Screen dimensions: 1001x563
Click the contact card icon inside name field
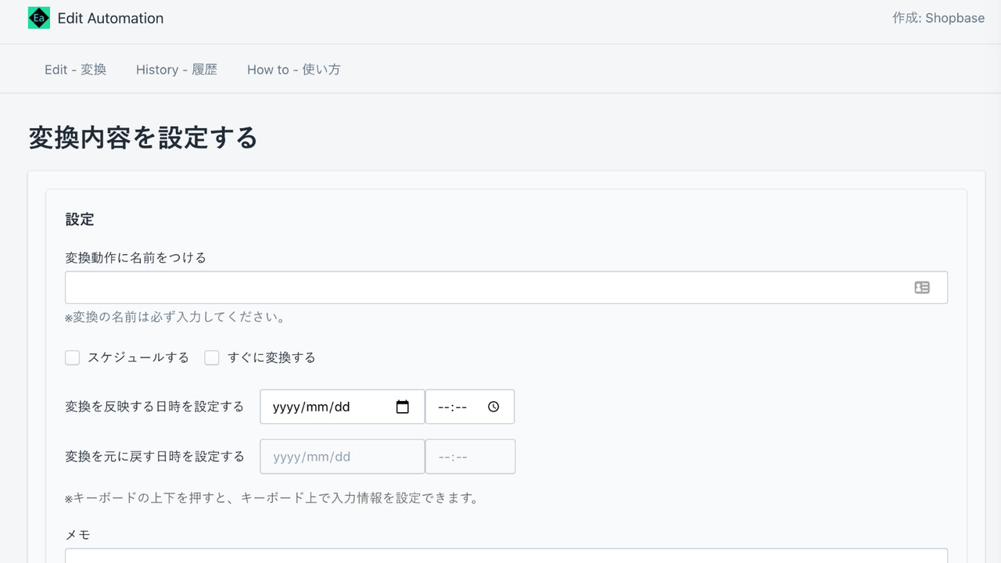point(922,287)
